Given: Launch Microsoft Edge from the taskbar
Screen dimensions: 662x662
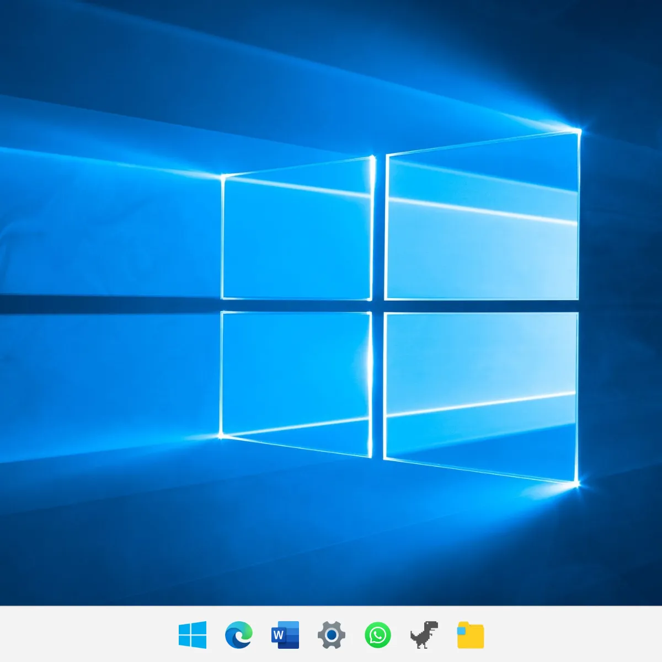Looking at the screenshot, I should coord(239,635).
